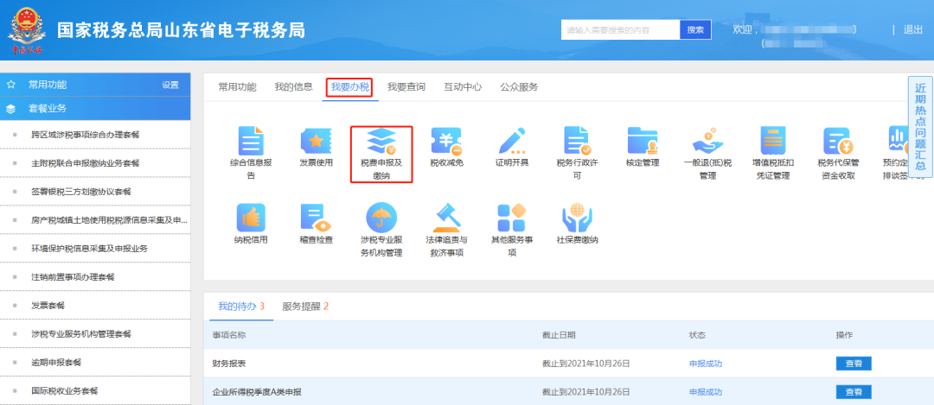Switch to 我的信息 tab

click(x=294, y=87)
